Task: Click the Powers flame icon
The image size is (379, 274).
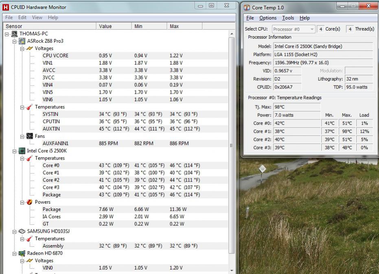Action: [29, 202]
